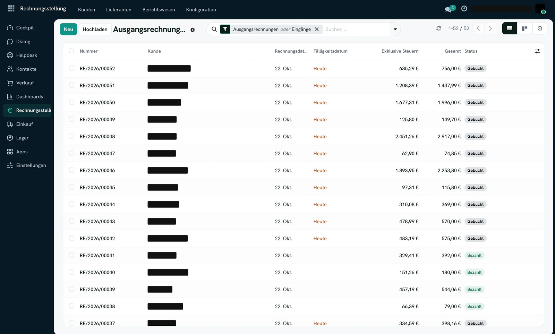Image resolution: width=555 pixels, height=334 pixels.
Task: Switch to list view
Action: point(510,28)
